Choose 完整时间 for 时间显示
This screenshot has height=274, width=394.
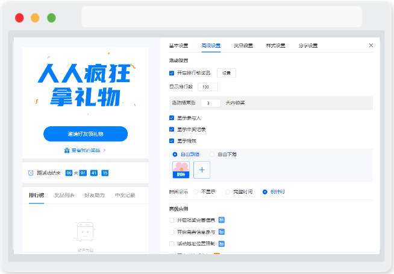[228, 192]
